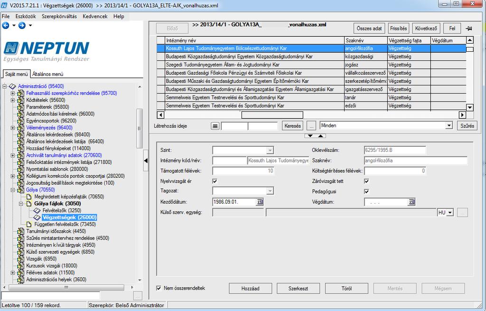Click the Kezdődátum date input field
Image resolution: width=486 pixels, height=311 pixels.
point(234,202)
